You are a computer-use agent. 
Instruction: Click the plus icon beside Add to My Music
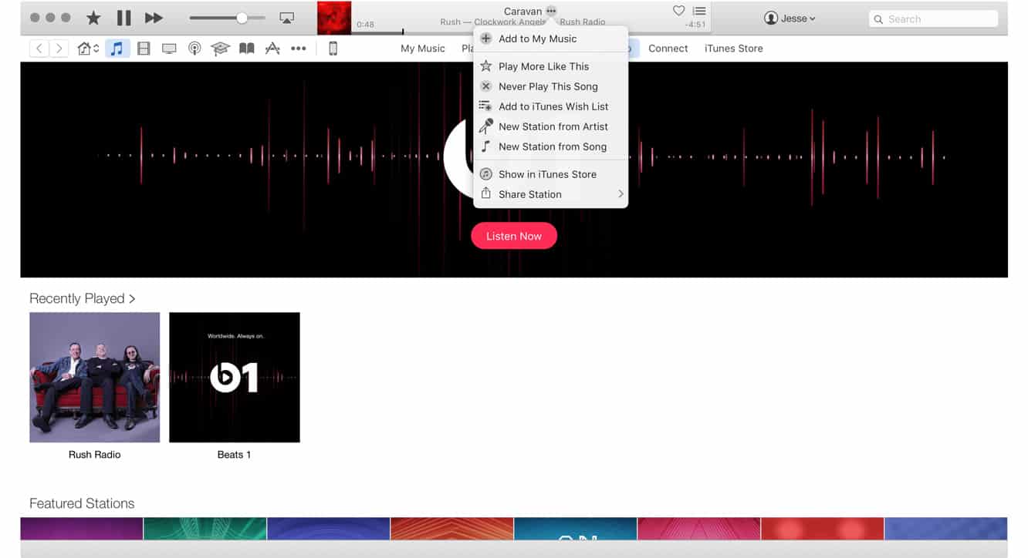coord(485,39)
